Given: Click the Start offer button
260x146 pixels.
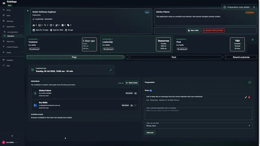Looking at the screenshot, I should click(193, 30).
